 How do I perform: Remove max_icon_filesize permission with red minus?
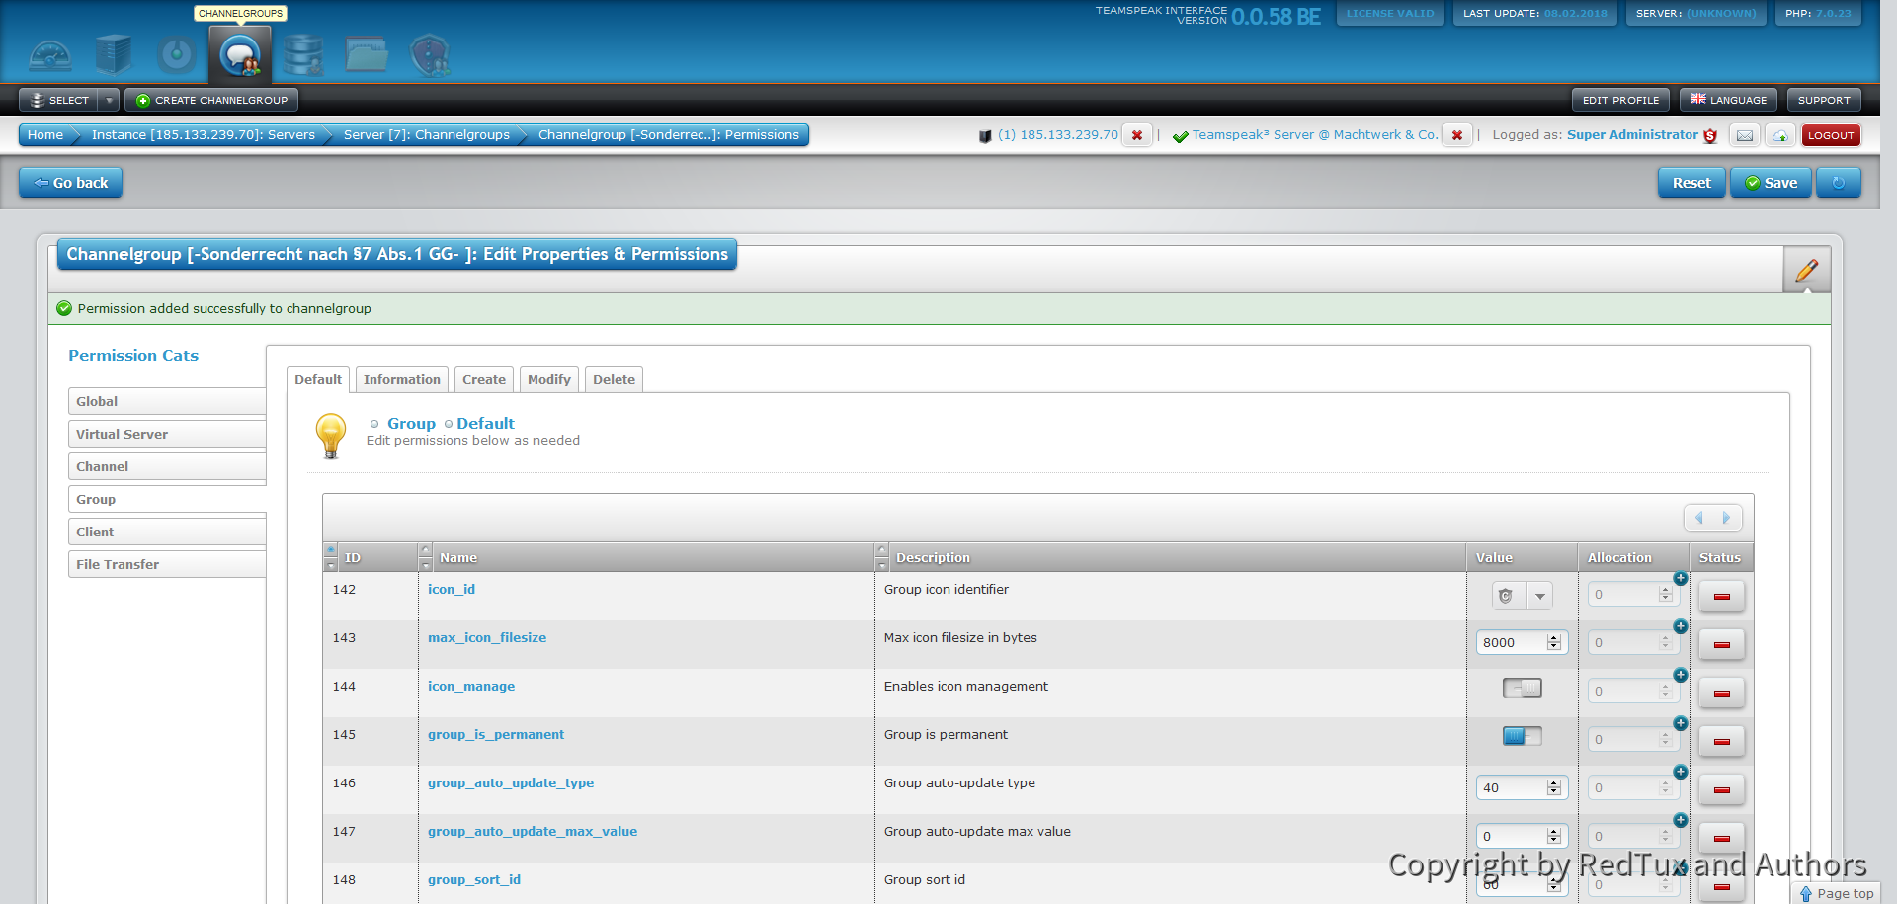pos(1721,644)
